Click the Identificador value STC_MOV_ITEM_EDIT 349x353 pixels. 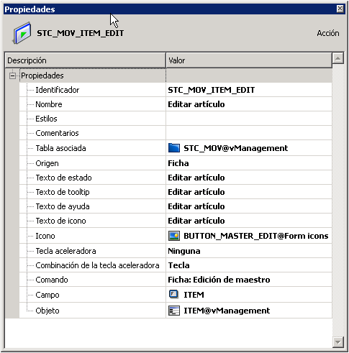[212, 90]
